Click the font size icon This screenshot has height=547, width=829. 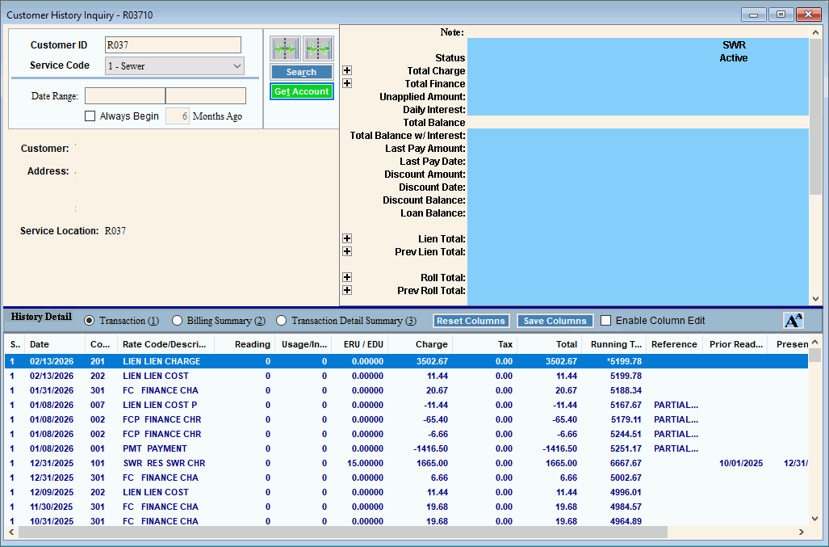point(793,321)
